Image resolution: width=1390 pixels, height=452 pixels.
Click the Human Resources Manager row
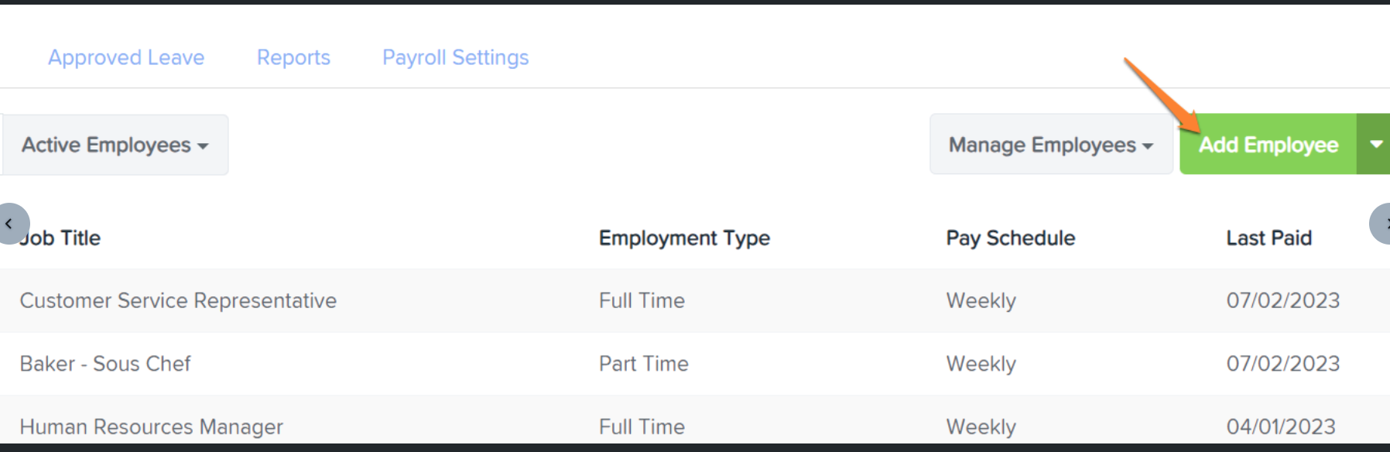coord(151,426)
